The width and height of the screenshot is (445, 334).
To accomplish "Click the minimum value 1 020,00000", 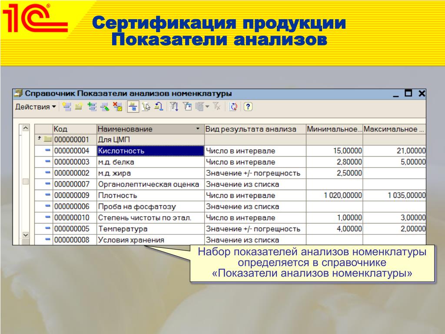I will click(343, 195).
